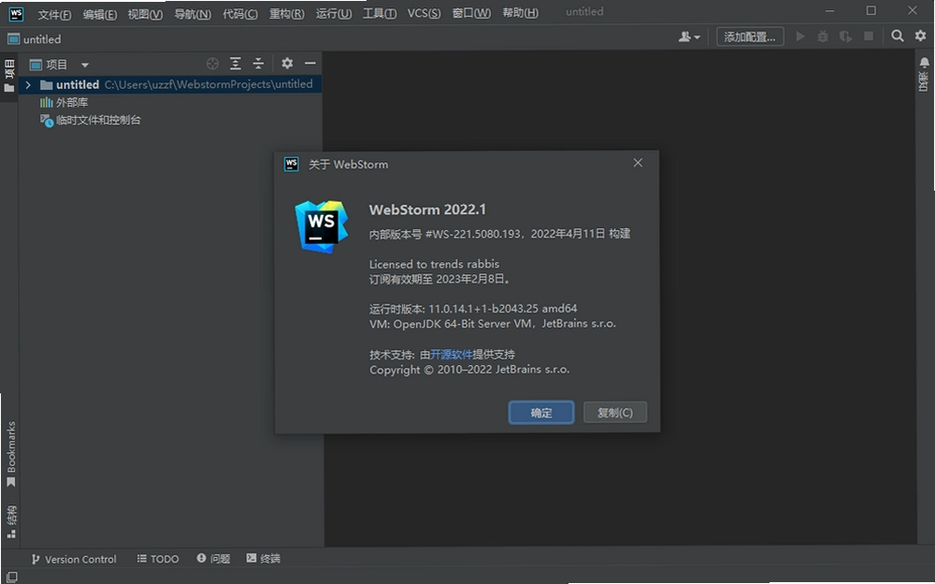This screenshot has height=584, width=935.
Task: Open the user account dropdown in the toolbar
Action: [x=689, y=37]
